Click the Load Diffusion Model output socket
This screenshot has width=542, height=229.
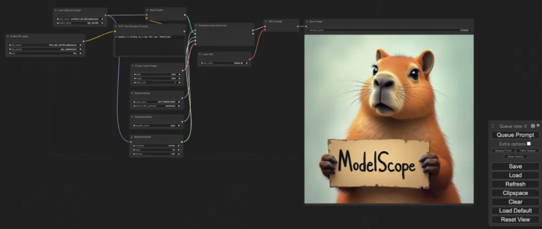106,15
